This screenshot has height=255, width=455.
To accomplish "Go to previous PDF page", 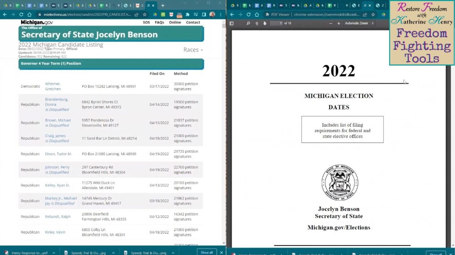I will (x=257, y=23).
